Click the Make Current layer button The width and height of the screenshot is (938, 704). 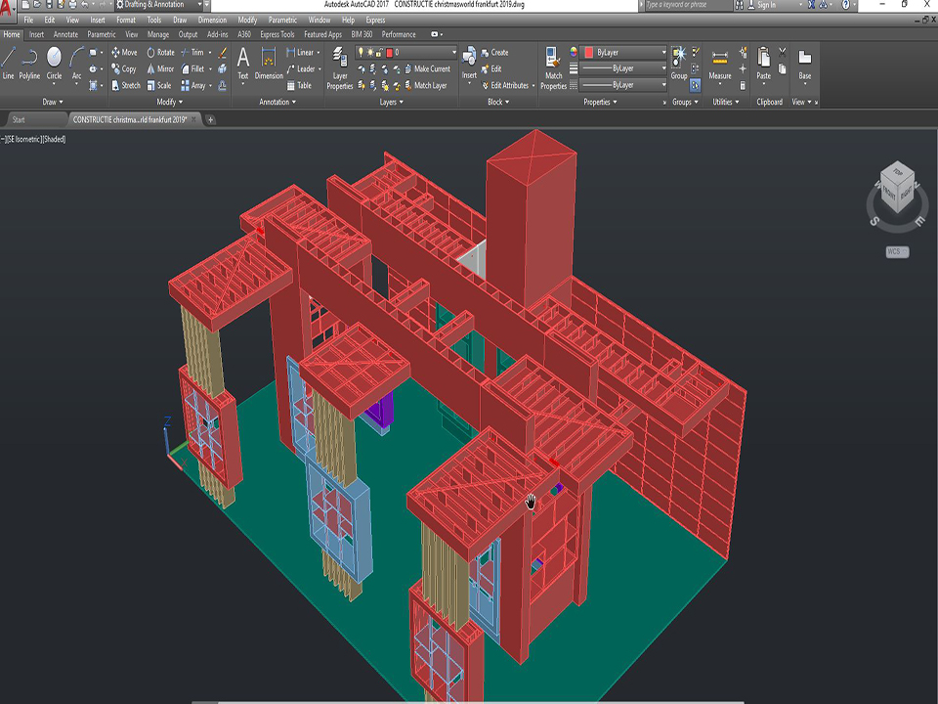click(426, 69)
